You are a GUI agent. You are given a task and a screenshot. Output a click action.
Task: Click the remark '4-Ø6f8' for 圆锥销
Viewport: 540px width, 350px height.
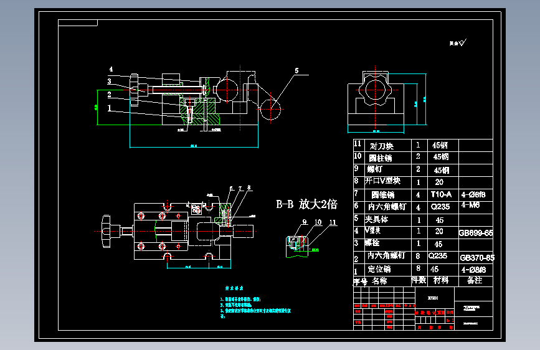point(473,195)
